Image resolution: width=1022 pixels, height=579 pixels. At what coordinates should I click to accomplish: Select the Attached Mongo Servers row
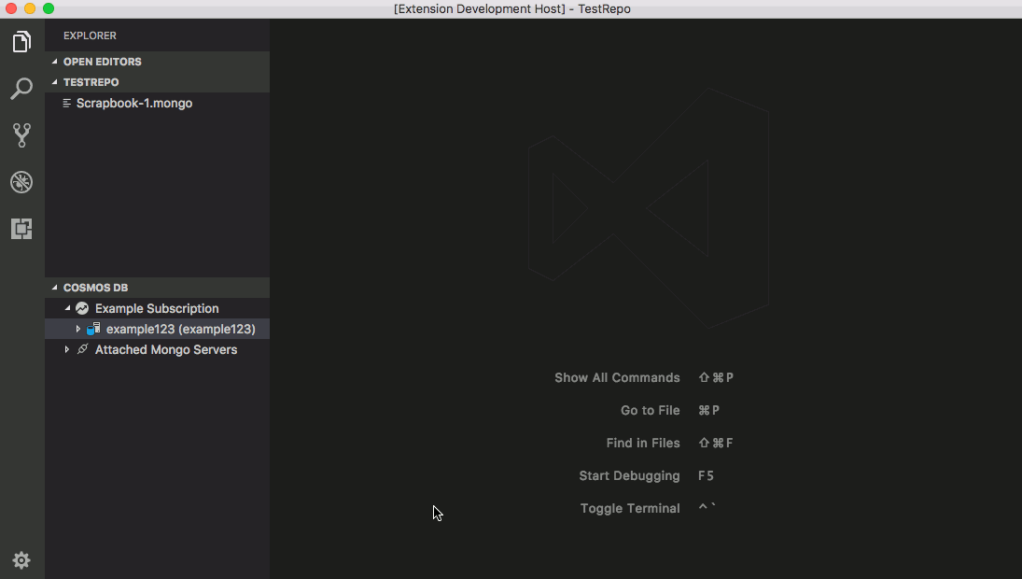coord(157,349)
